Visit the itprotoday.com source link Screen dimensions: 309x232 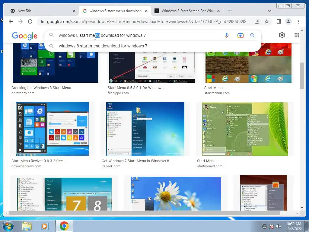click(23, 93)
